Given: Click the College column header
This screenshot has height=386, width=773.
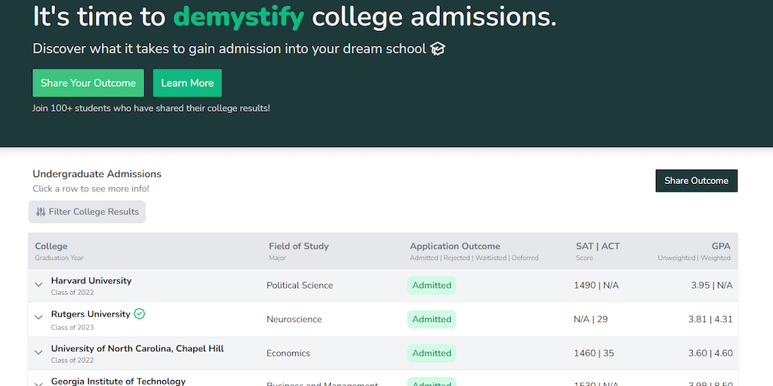Looking at the screenshot, I should click(51, 246).
